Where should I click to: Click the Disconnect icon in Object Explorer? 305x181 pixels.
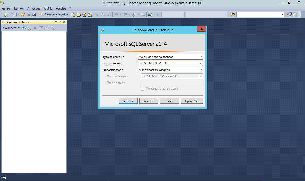click(29, 28)
